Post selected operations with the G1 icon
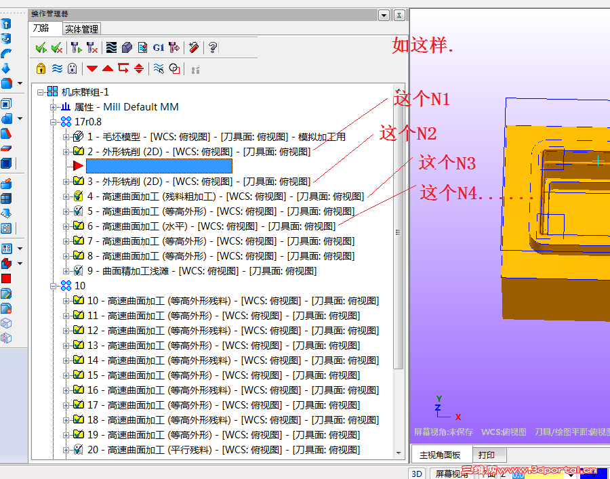 (159, 48)
